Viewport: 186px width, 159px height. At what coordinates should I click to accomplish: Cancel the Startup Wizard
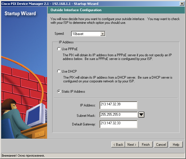pos(161,145)
